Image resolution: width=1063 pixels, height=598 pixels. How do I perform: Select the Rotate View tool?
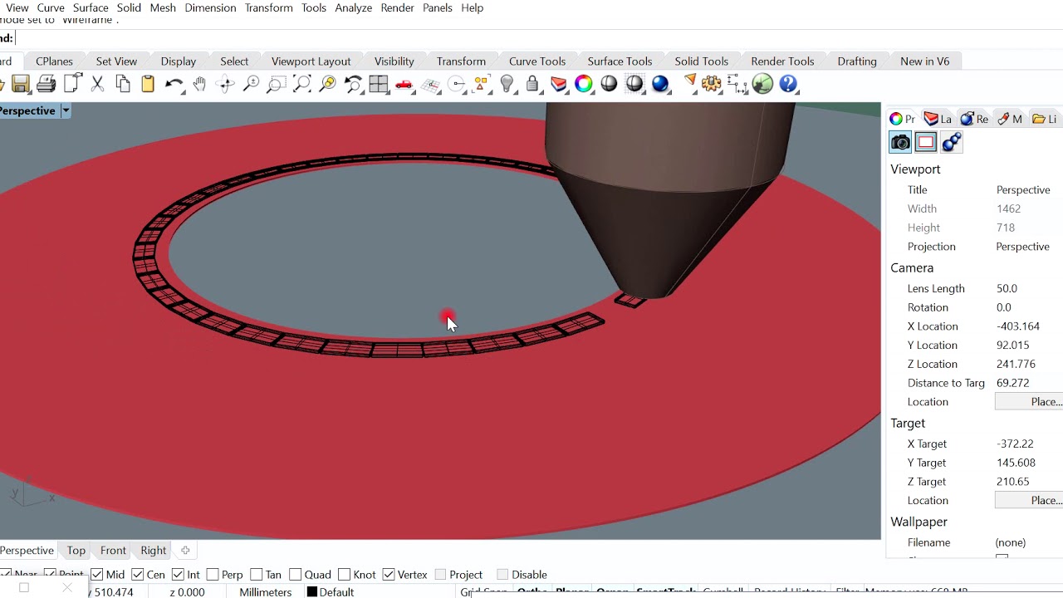pyautogui.click(x=225, y=84)
